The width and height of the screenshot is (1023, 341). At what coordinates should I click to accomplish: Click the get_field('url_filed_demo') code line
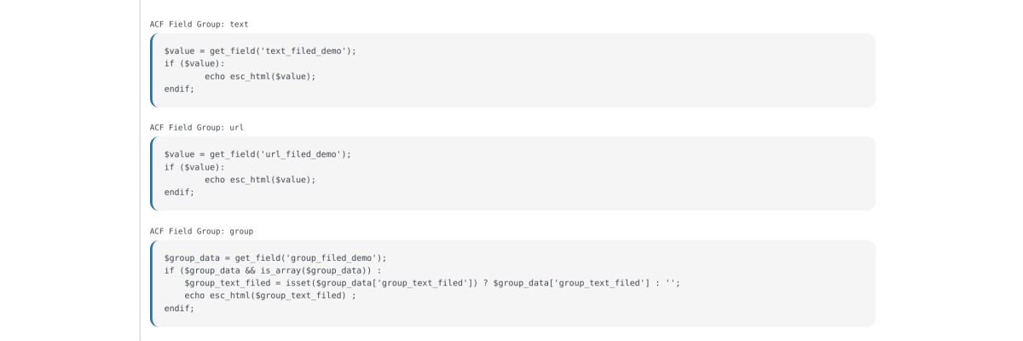(x=257, y=154)
